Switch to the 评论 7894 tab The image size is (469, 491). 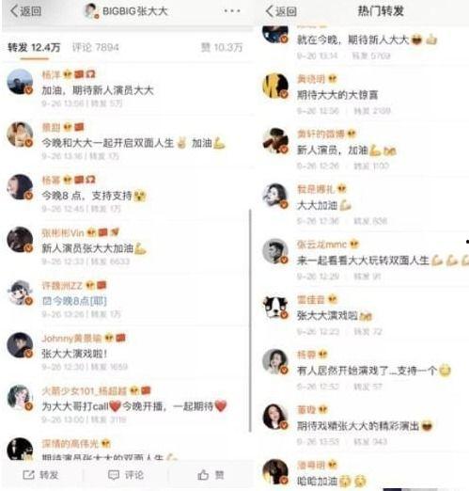96,48
